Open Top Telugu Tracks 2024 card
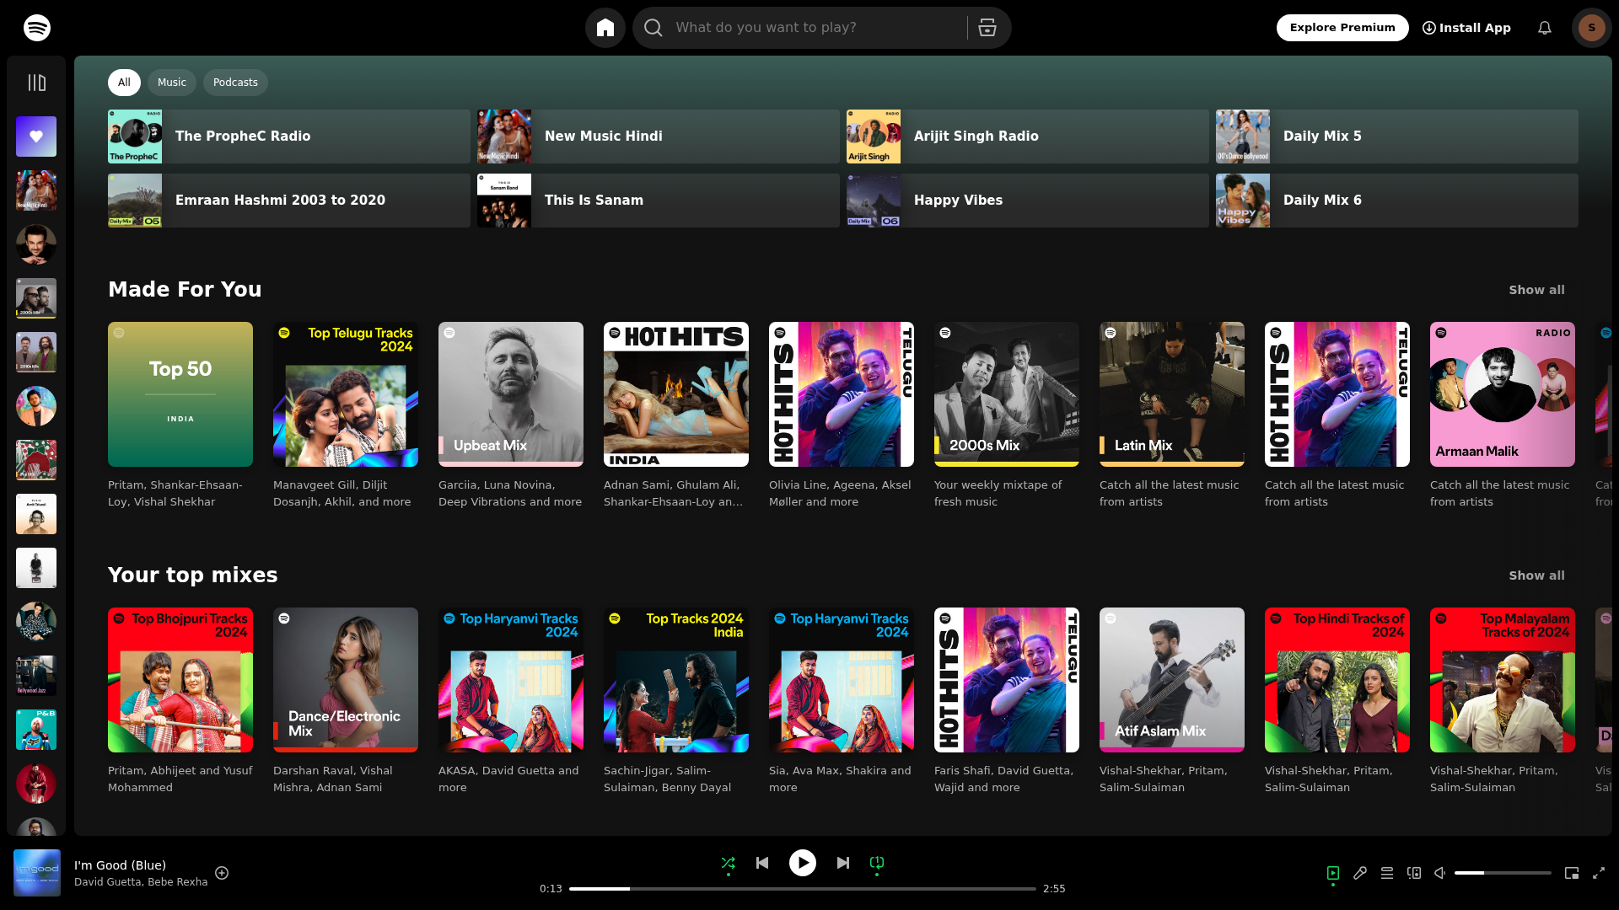Screen dimensions: 1619x910 [346, 394]
